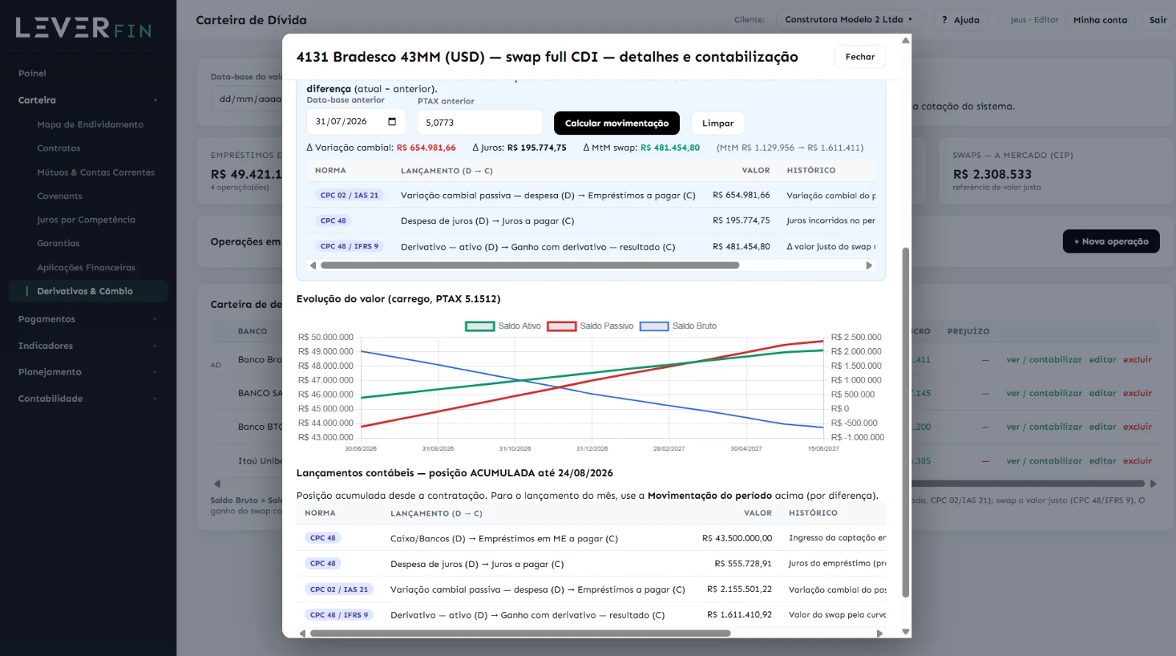The width and height of the screenshot is (1176, 656).
Task: Click left arrow of movimentação table scrollbar
Action: click(x=313, y=265)
